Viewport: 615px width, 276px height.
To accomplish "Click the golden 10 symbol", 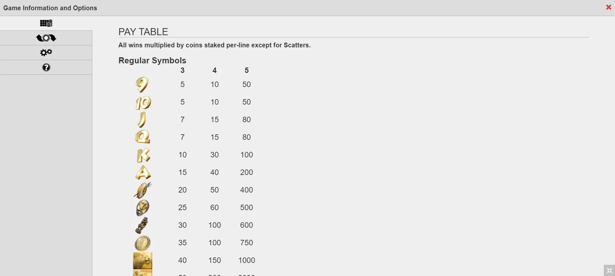I will (x=143, y=102).
